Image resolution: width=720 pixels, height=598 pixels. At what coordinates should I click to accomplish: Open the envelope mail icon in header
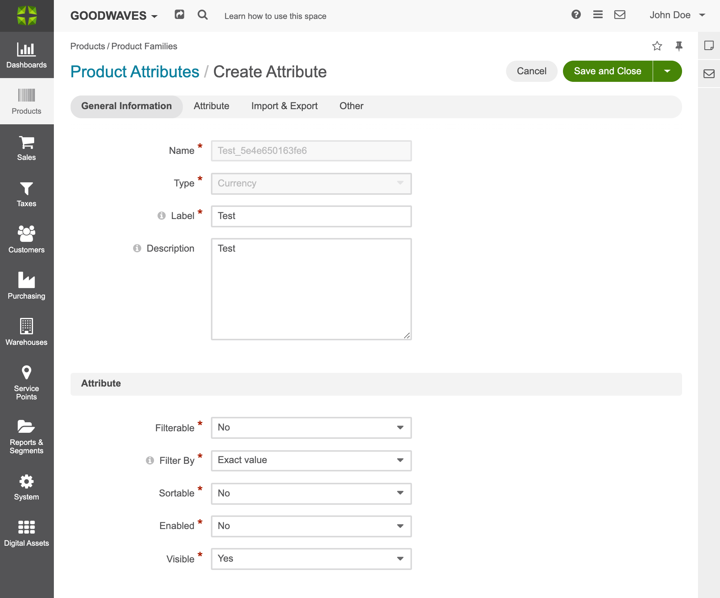tap(620, 15)
